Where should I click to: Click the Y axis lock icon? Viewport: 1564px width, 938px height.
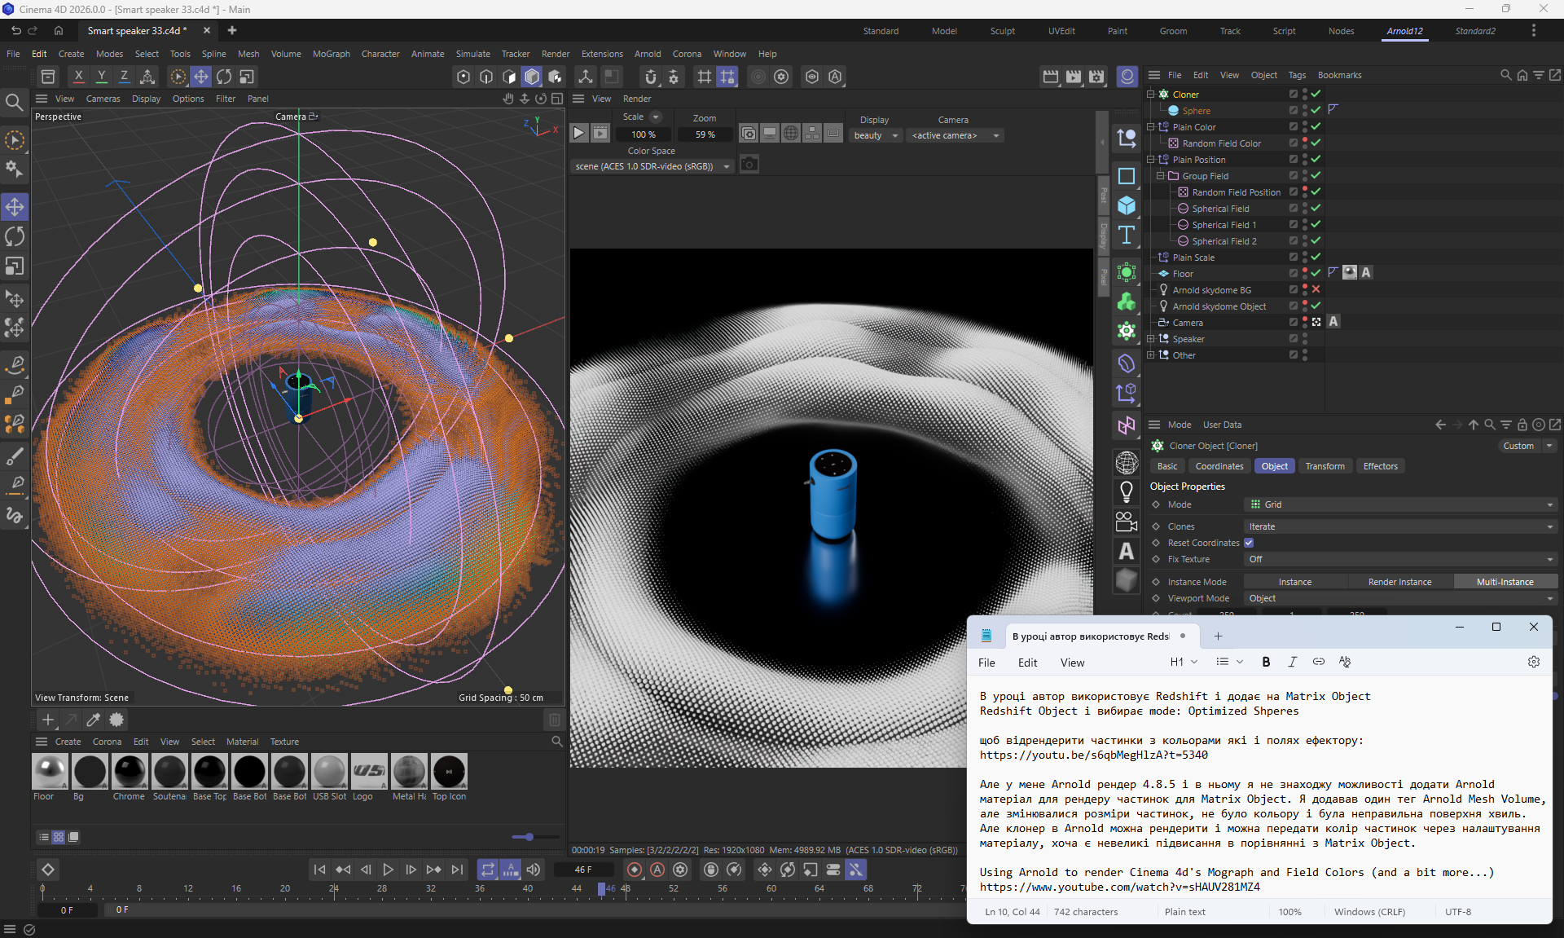click(x=101, y=77)
